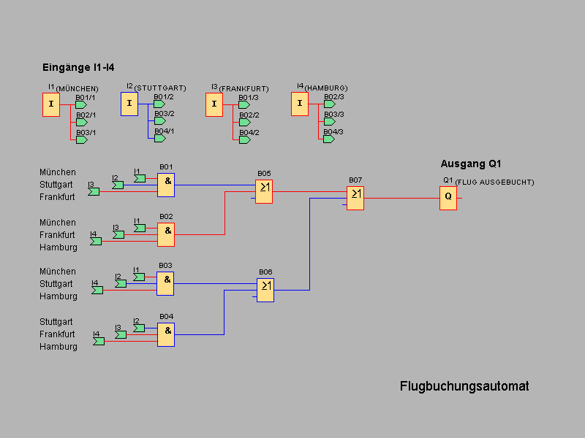The image size is (585, 438).
Task: Click the B01/1 connector arrow
Action: [81, 105]
